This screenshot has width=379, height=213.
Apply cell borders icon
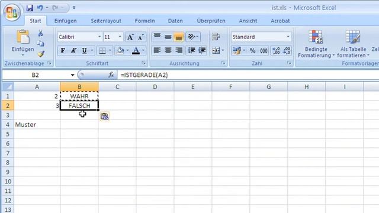(x=102, y=50)
